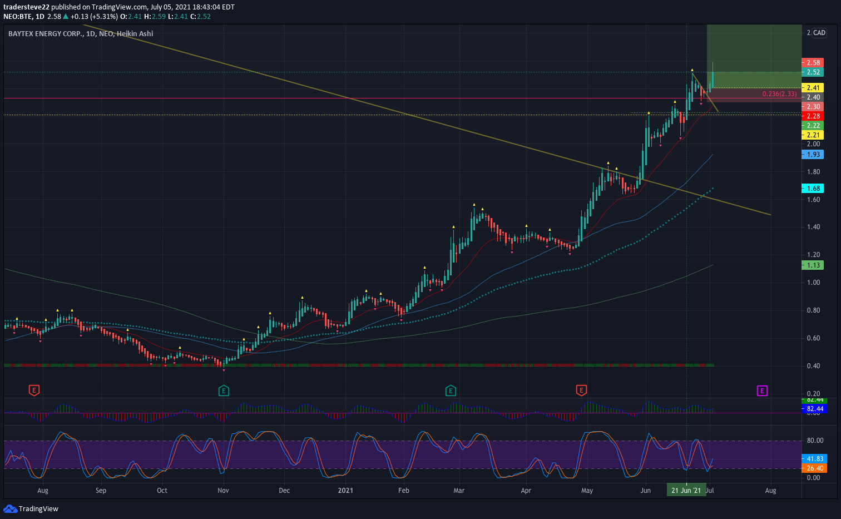
Task: Select the cyan 1.68 moving average label
Action: click(x=813, y=189)
